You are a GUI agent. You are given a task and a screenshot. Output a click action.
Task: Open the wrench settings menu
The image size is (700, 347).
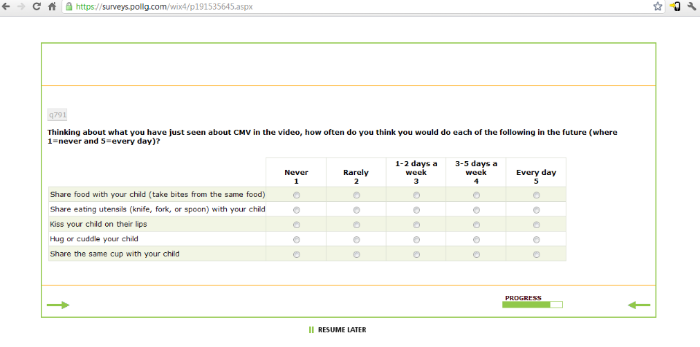[692, 7]
